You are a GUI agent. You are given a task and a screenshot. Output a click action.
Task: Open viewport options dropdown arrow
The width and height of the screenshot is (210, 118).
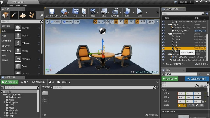[47, 22]
